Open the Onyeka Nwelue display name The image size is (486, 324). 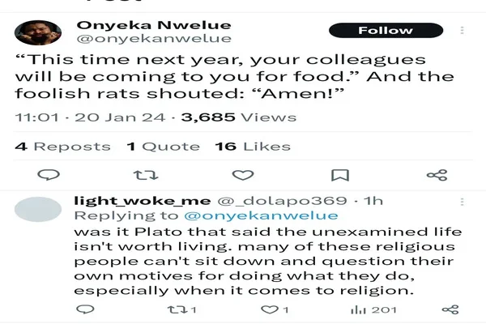pyautogui.click(x=152, y=23)
